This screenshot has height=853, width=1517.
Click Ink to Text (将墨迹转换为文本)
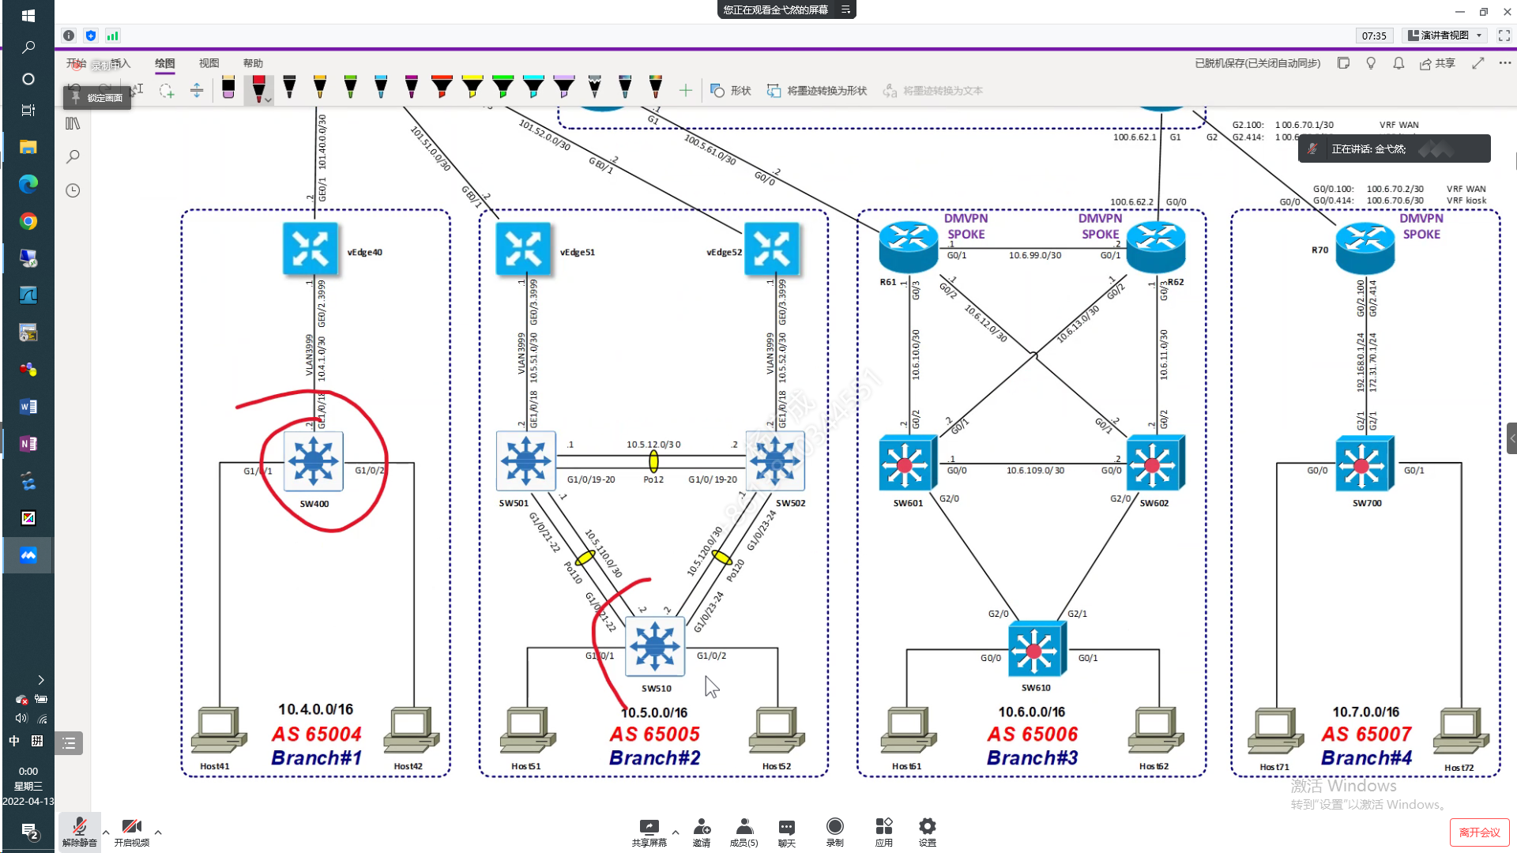pos(933,91)
